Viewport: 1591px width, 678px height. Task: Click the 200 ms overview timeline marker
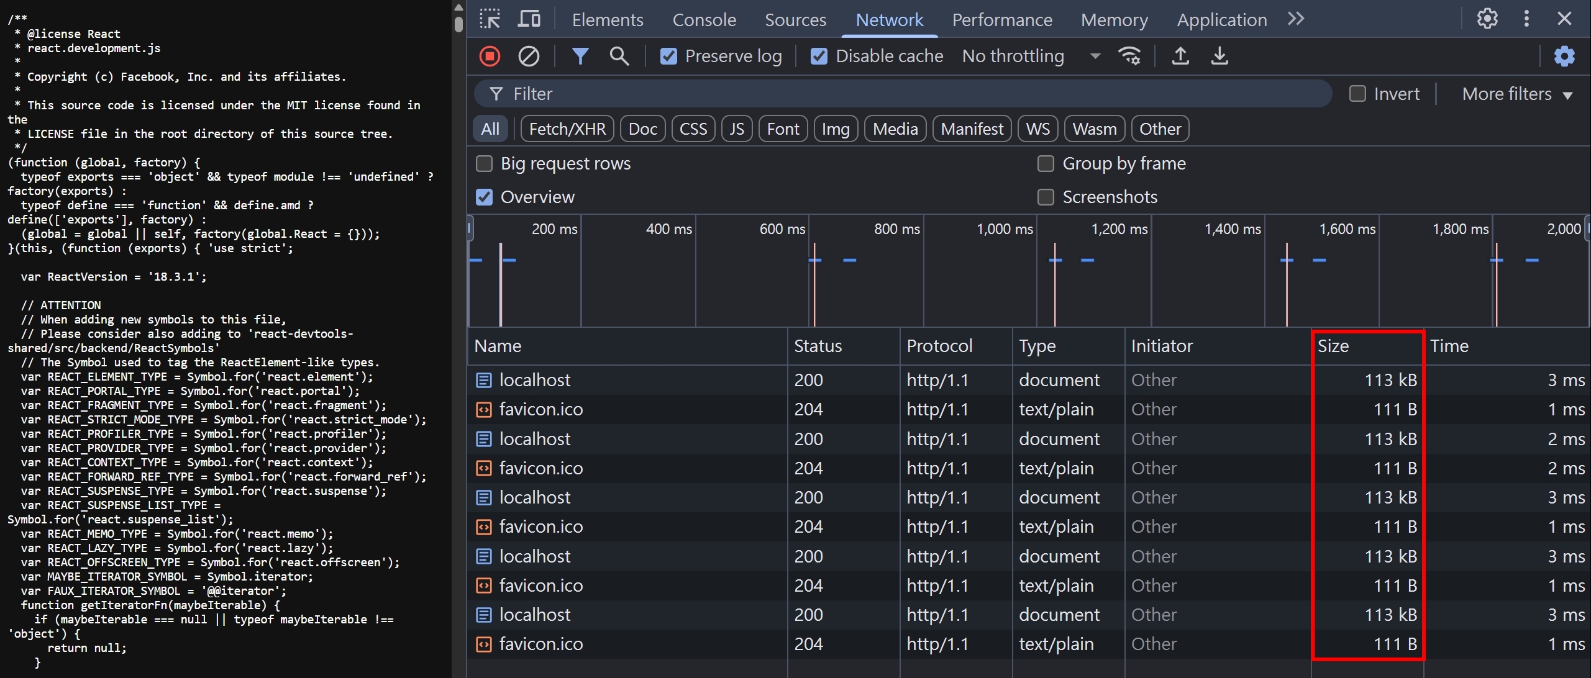pos(554,229)
